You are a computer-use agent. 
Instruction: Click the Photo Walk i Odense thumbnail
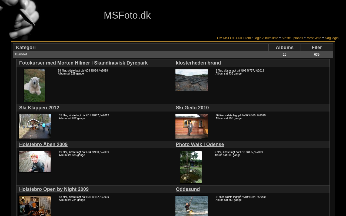[x=191, y=167]
